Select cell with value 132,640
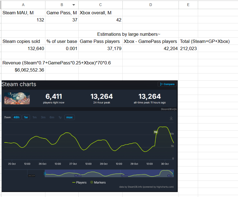Viewport: 238px width, 197px height. 23,48
